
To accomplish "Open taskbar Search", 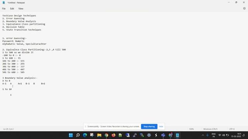I will [78, 135].
